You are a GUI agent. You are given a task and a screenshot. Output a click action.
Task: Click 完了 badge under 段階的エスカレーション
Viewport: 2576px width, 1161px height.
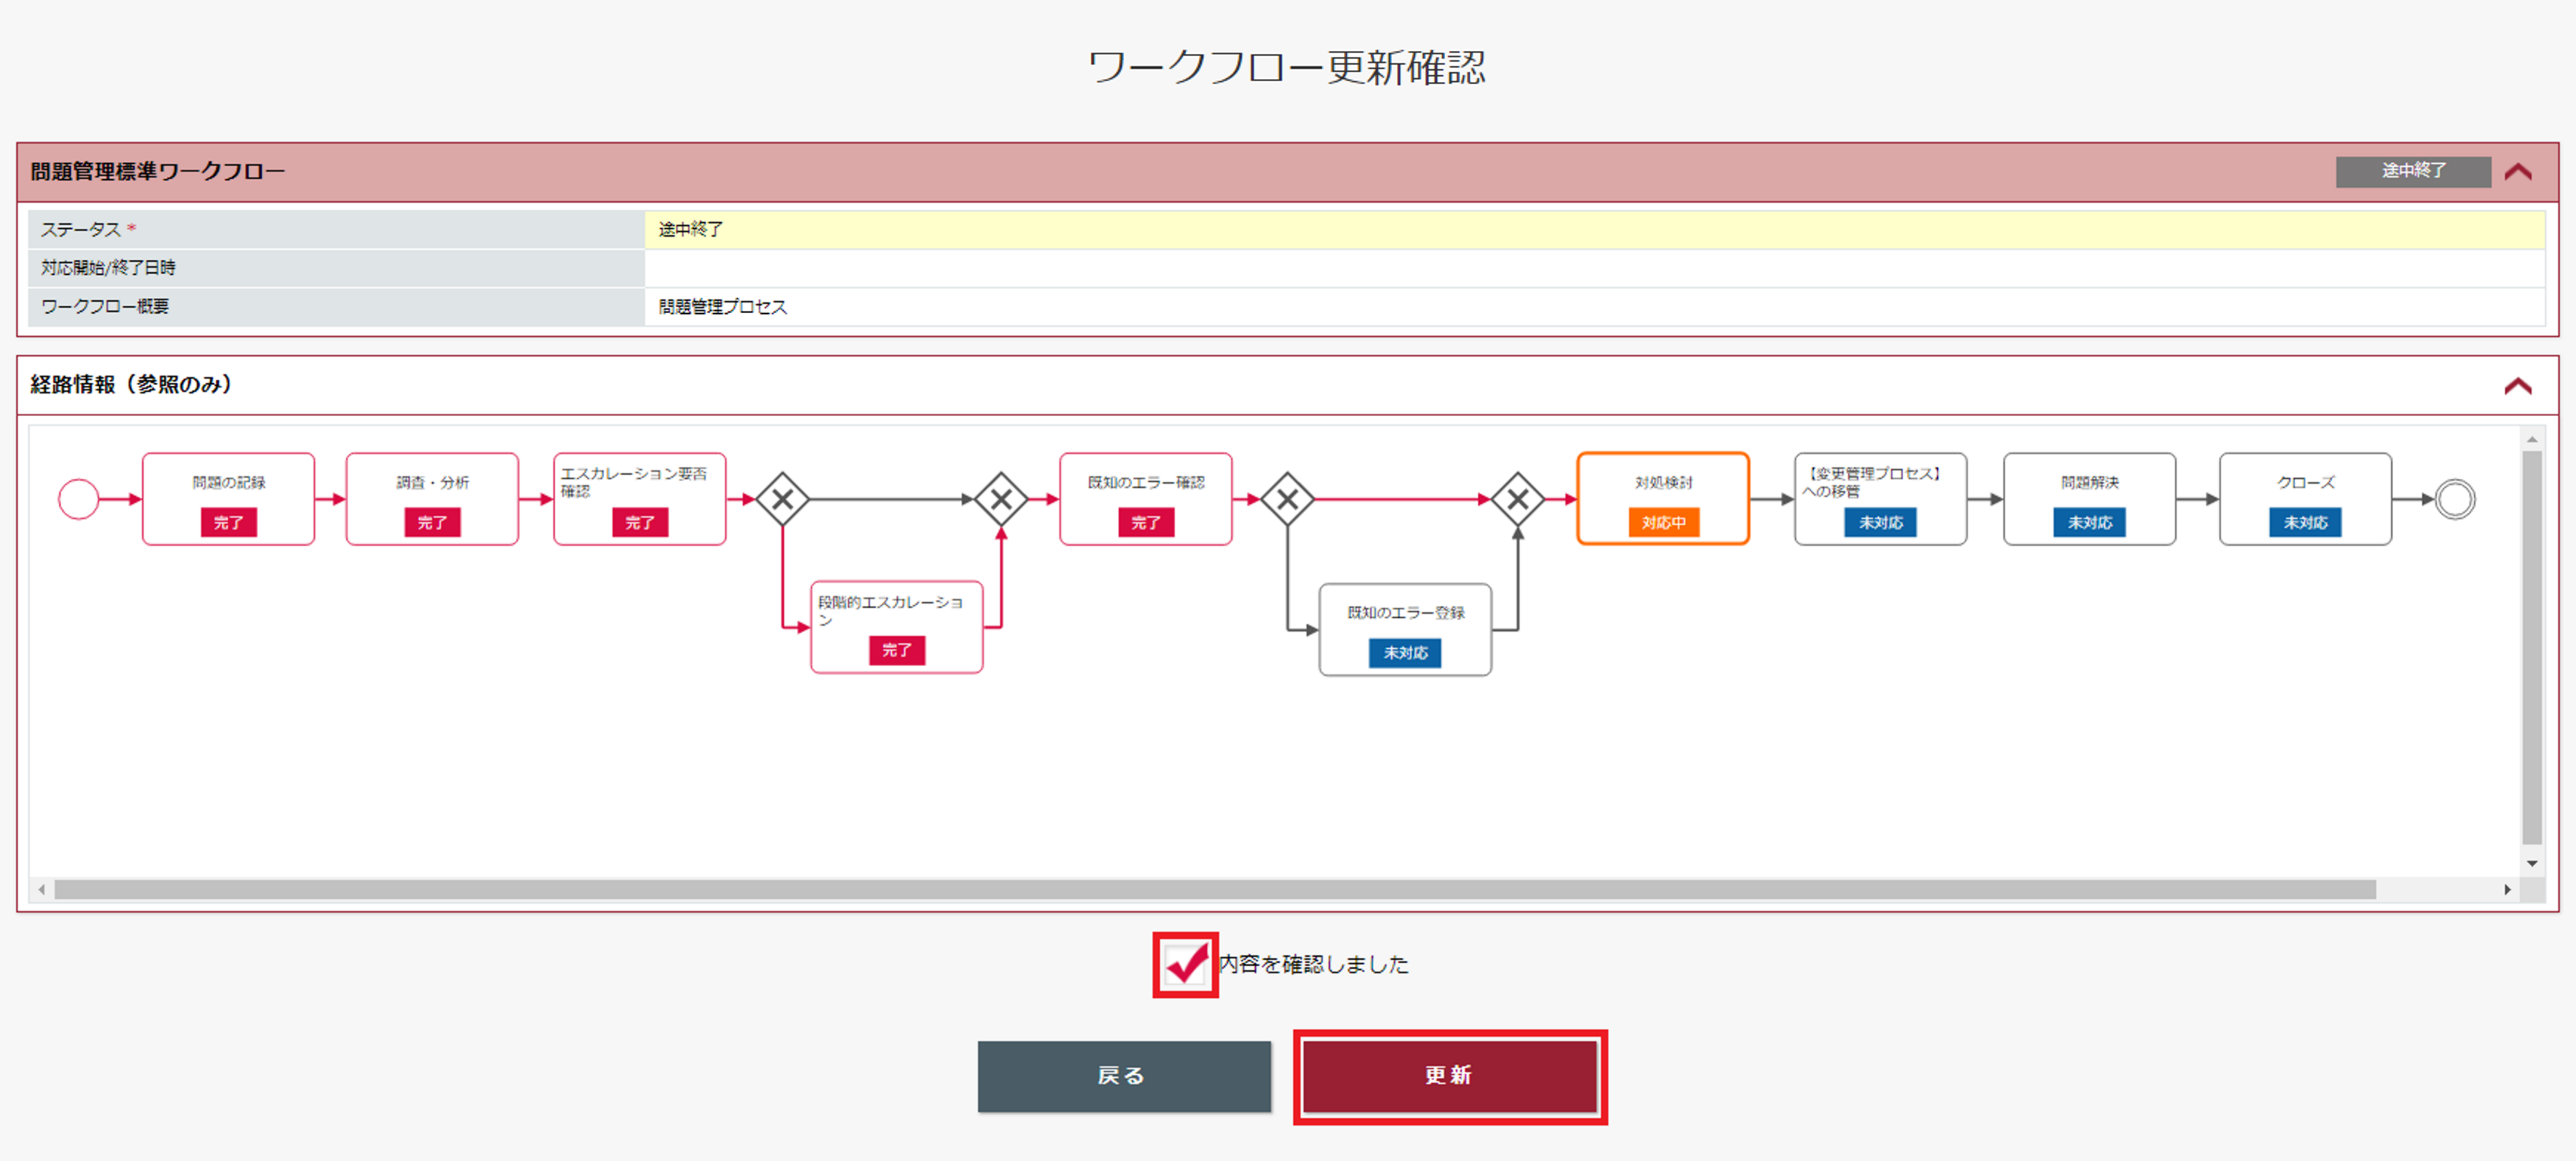click(897, 650)
